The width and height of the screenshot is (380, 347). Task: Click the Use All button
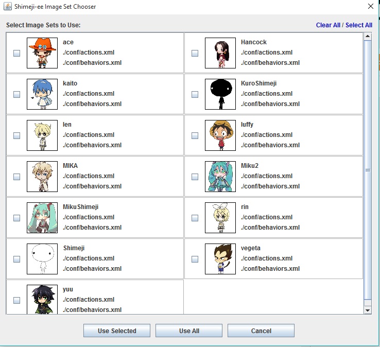click(189, 331)
